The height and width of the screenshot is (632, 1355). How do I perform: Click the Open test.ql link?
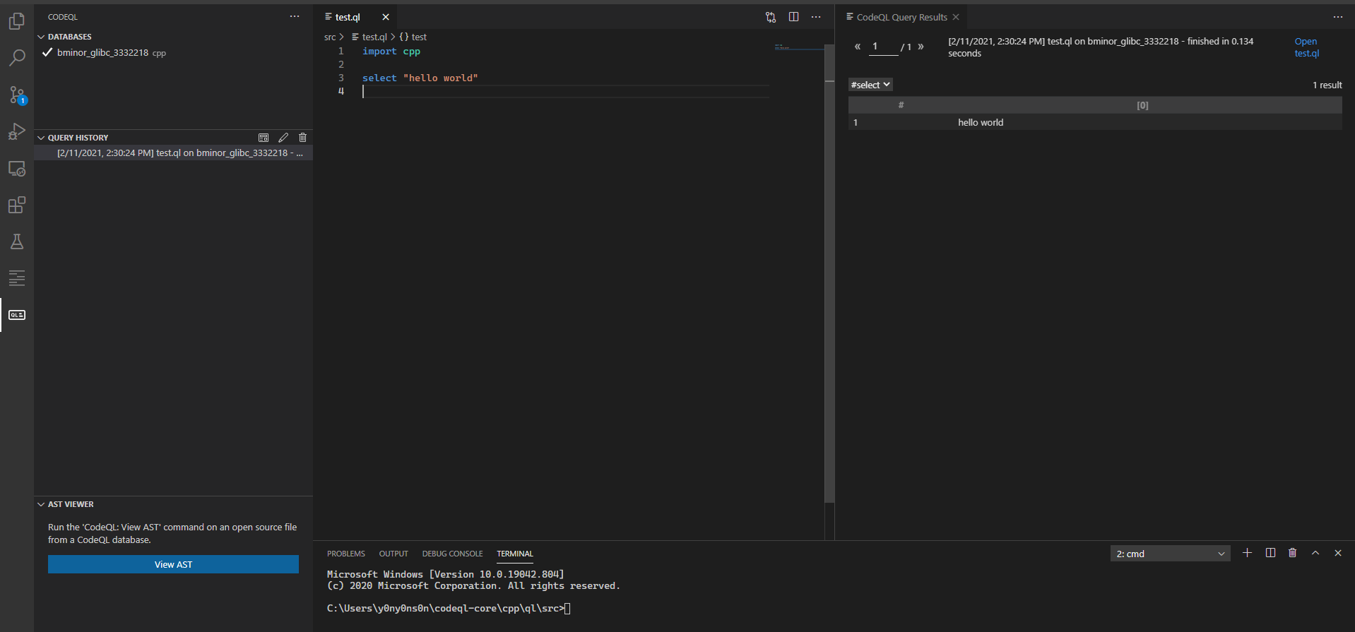1306,47
